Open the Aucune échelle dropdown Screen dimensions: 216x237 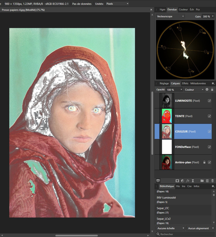170,228
